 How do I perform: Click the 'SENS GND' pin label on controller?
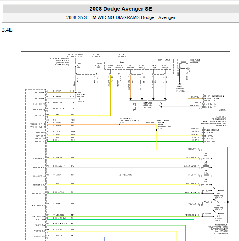click(x=40, y=136)
